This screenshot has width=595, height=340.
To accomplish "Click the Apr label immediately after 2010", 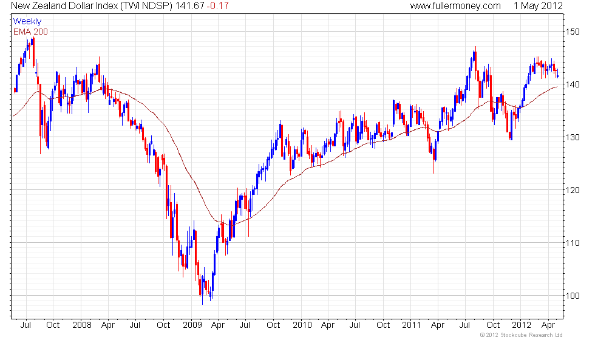I will (328, 325).
